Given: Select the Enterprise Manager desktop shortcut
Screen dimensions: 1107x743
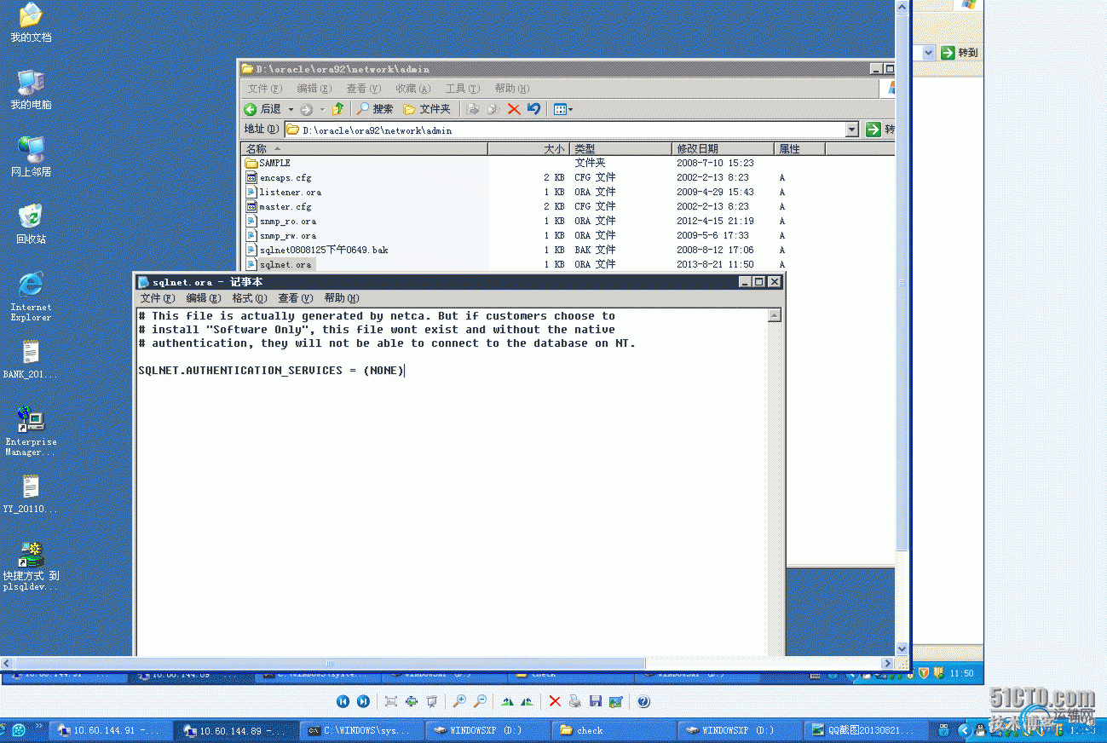Looking at the screenshot, I should [x=31, y=431].
